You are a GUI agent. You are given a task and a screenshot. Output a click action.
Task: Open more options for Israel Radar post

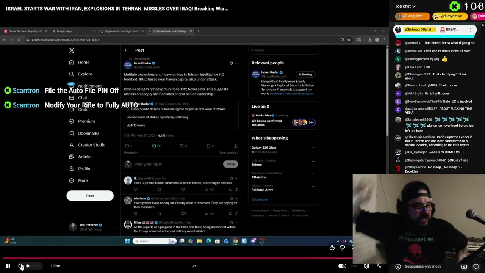pyautogui.click(x=237, y=63)
